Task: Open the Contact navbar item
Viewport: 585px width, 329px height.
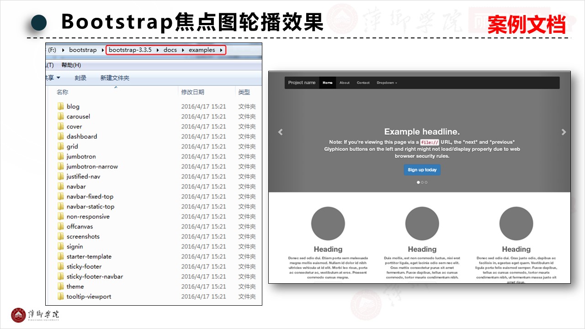Action: tap(363, 83)
